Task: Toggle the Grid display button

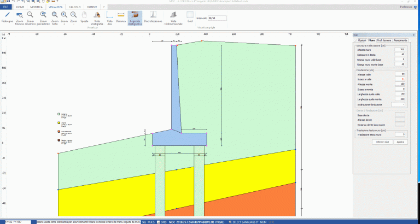Action: (x=190, y=17)
